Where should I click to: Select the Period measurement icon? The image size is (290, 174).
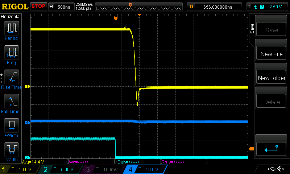(x=11, y=28)
